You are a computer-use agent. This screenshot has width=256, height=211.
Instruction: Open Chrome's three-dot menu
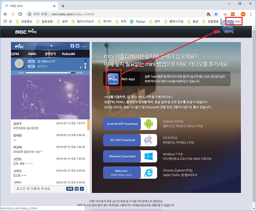click(x=251, y=14)
